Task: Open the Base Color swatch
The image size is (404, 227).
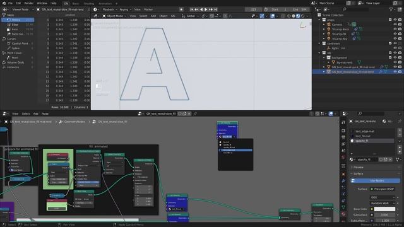Action: 384,209
